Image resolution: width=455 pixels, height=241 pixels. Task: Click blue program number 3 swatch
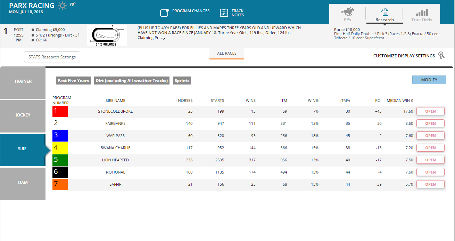coord(60,136)
